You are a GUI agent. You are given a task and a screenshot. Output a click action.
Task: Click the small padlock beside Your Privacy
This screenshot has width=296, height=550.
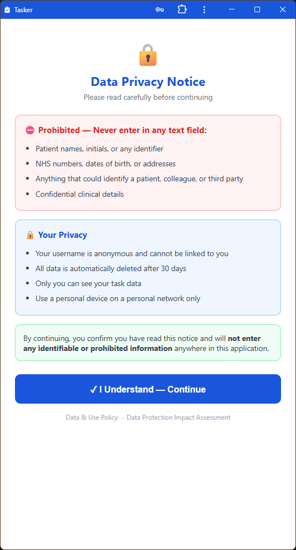[x=30, y=235]
